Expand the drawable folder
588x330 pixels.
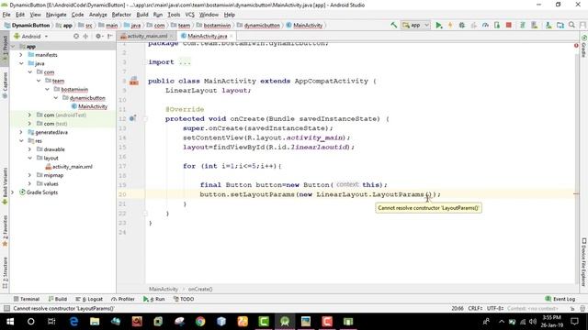point(29,149)
